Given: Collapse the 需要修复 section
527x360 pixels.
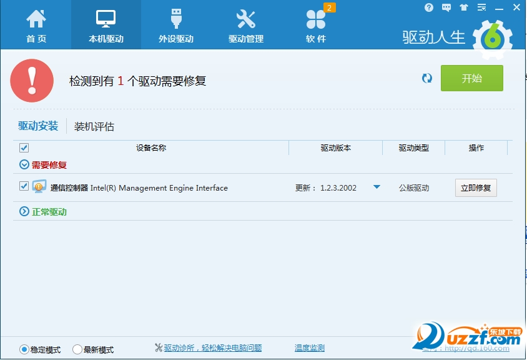Looking at the screenshot, I should click(24, 165).
